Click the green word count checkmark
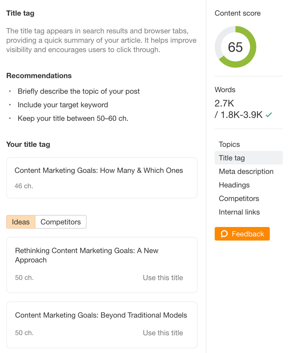This screenshot has width=288, height=353. coord(269,115)
